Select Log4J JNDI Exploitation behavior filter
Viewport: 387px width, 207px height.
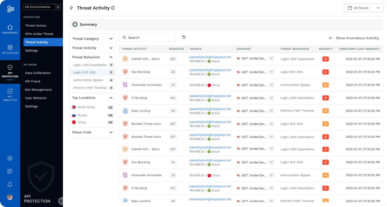pos(90,65)
